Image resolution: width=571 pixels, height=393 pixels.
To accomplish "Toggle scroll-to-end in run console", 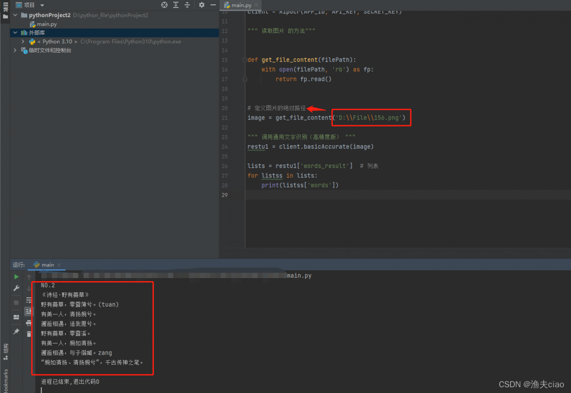I will coord(29,311).
